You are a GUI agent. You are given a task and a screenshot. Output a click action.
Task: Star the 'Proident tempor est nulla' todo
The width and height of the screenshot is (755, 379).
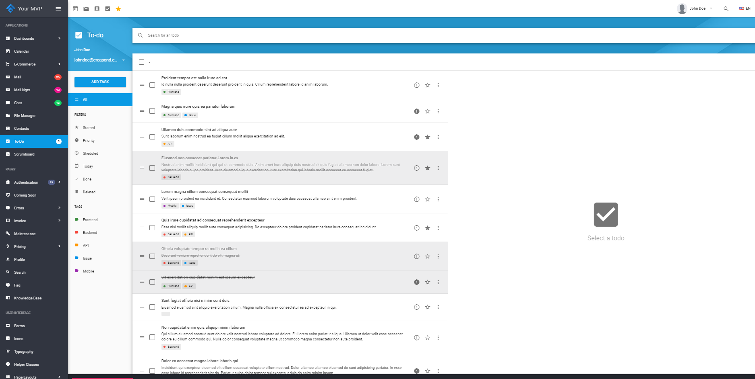(x=428, y=85)
